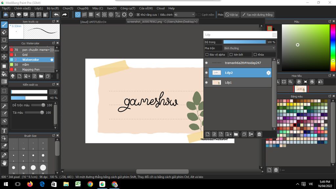This screenshot has width=336, height=189.
Task: Click the Tạo một đường thẳng button
Action: coord(257,15)
